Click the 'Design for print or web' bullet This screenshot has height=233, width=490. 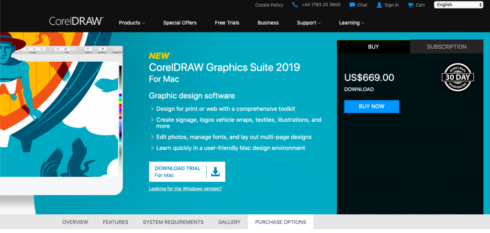(226, 109)
